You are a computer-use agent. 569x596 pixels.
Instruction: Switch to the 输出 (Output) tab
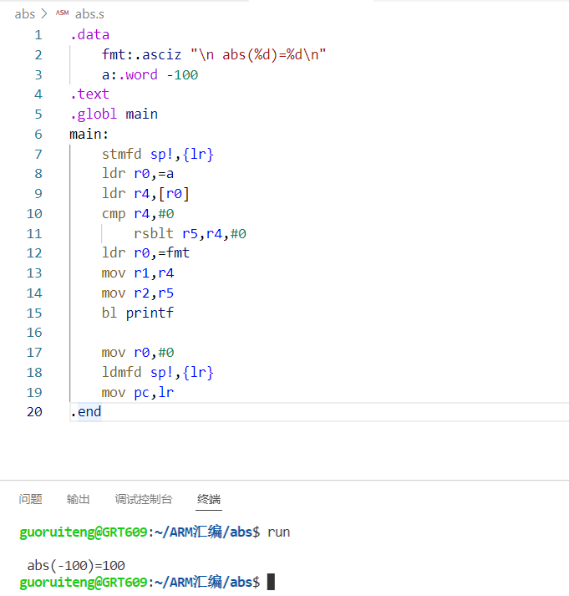coord(78,499)
